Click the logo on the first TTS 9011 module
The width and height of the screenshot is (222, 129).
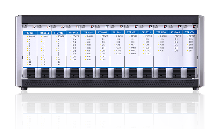tap(34, 27)
